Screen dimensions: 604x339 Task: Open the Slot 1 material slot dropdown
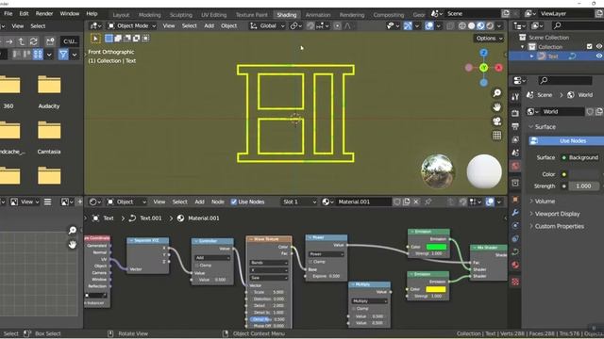pyautogui.click(x=299, y=202)
